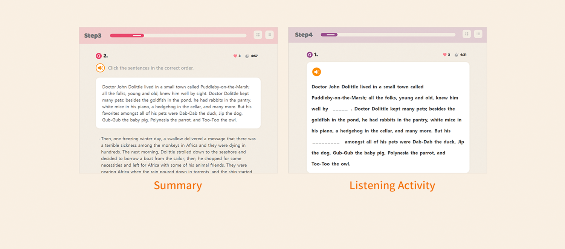Click the grid view icon in Step3 header

point(258,35)
